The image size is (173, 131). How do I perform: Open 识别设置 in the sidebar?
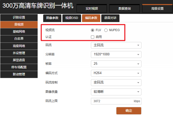click(x=19, y=17)
